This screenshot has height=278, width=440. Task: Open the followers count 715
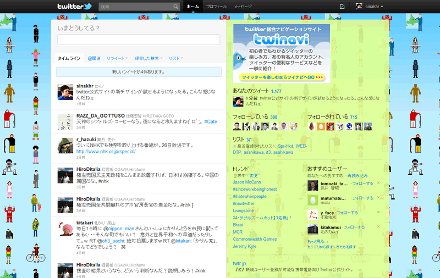pyautogui.click(x=354, y=117)
